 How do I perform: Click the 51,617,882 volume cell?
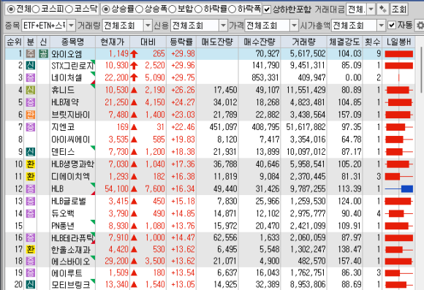(306, 127)
